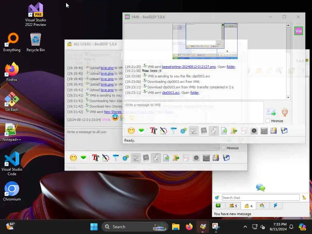This screenshot has height=234, width=312.
Task: Pick text color pen in ALL USERS toolbar
Action: (x=106, y=158)
